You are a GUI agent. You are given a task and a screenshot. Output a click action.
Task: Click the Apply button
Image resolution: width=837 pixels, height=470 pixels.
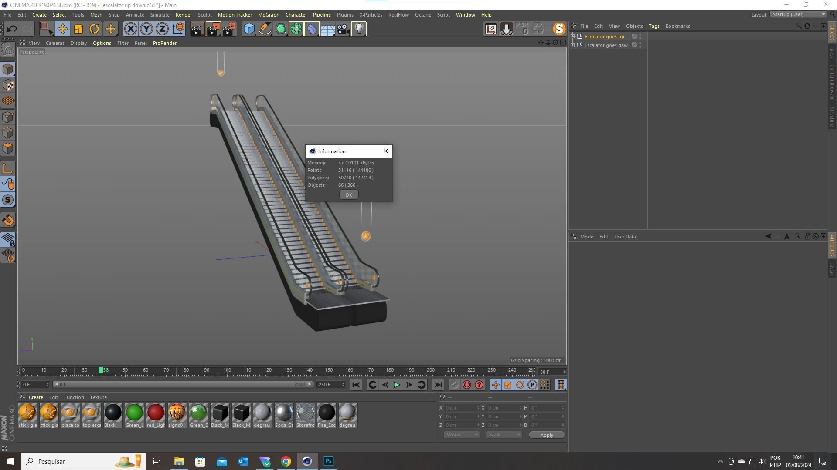point(547,435)
